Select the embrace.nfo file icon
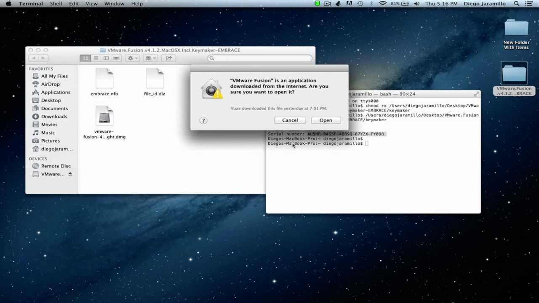This screenshot has width=539, height=303. (x=104, y=78)
